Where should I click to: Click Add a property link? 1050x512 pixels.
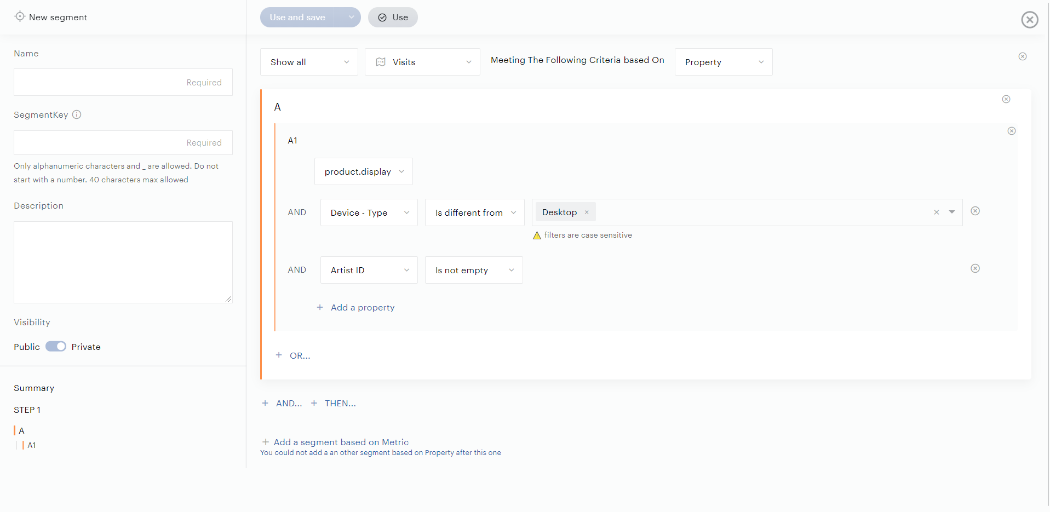pos(362,308)
